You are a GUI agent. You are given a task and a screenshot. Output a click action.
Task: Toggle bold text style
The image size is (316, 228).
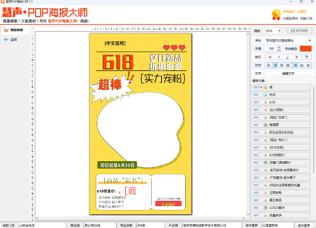tap(270, 57)
